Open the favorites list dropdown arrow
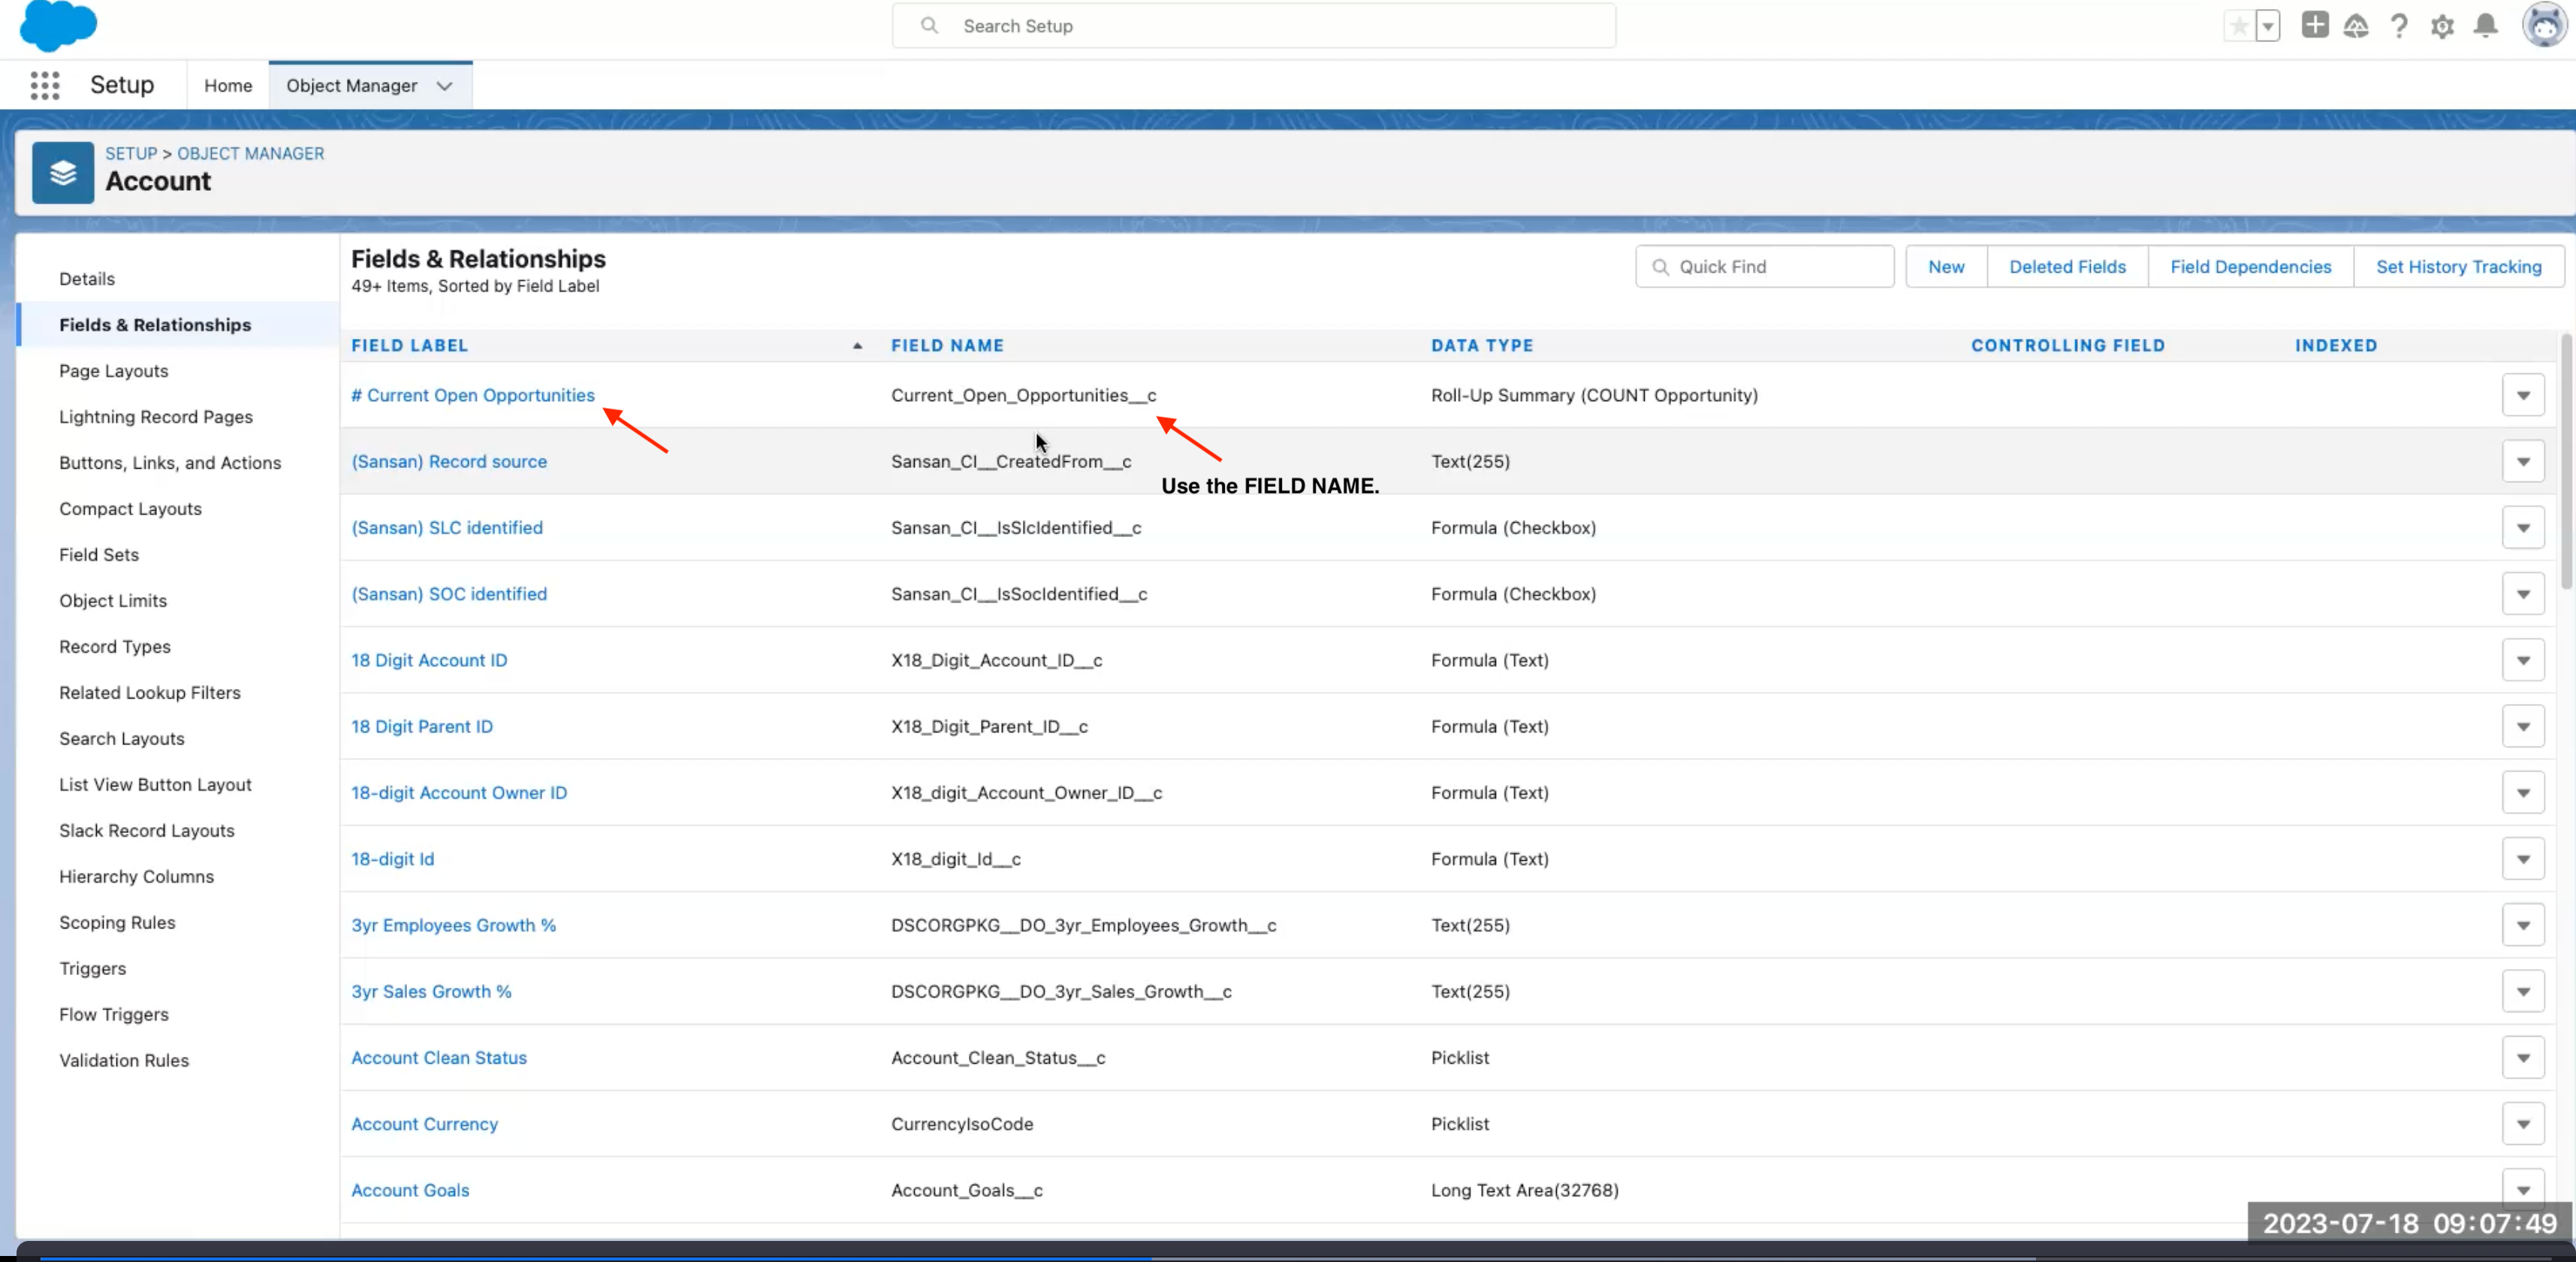 coord(2267,26)
